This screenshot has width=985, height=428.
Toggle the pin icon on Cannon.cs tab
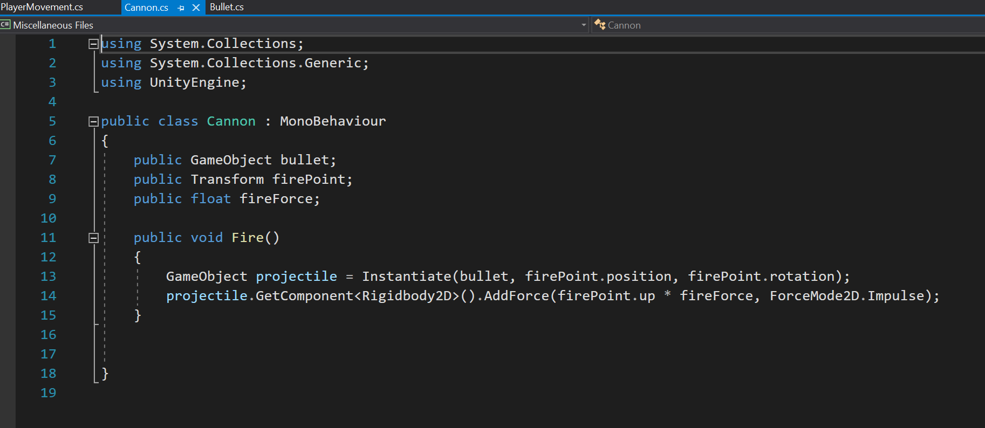tap(181, 8)
